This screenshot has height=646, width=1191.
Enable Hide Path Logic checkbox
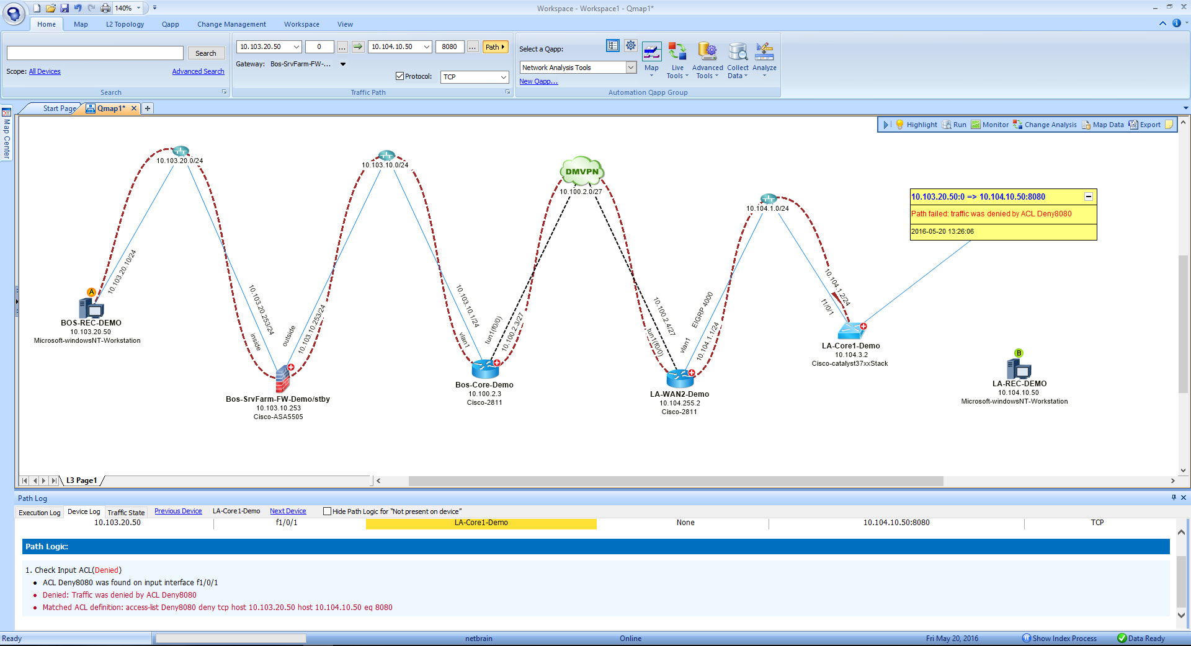point(327,511)
